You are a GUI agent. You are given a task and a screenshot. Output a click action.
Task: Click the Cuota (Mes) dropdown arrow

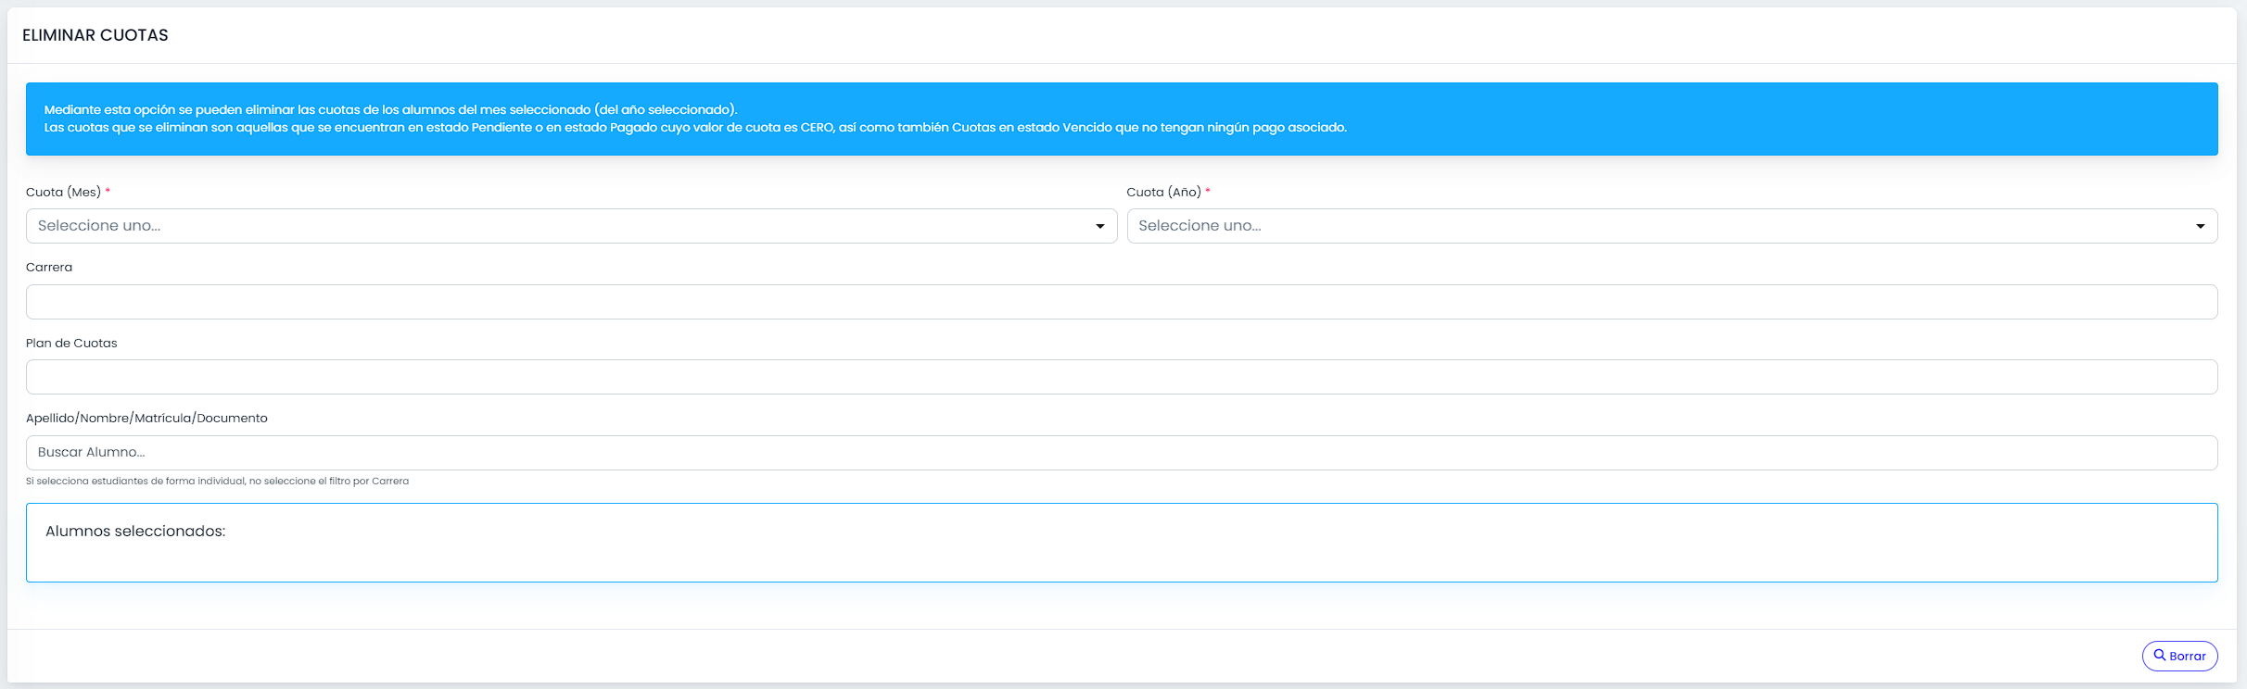click(1100, 226)
